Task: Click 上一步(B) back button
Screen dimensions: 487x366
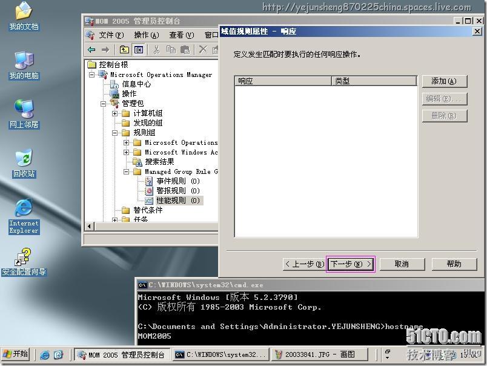Action: click(x=304, y=264)
